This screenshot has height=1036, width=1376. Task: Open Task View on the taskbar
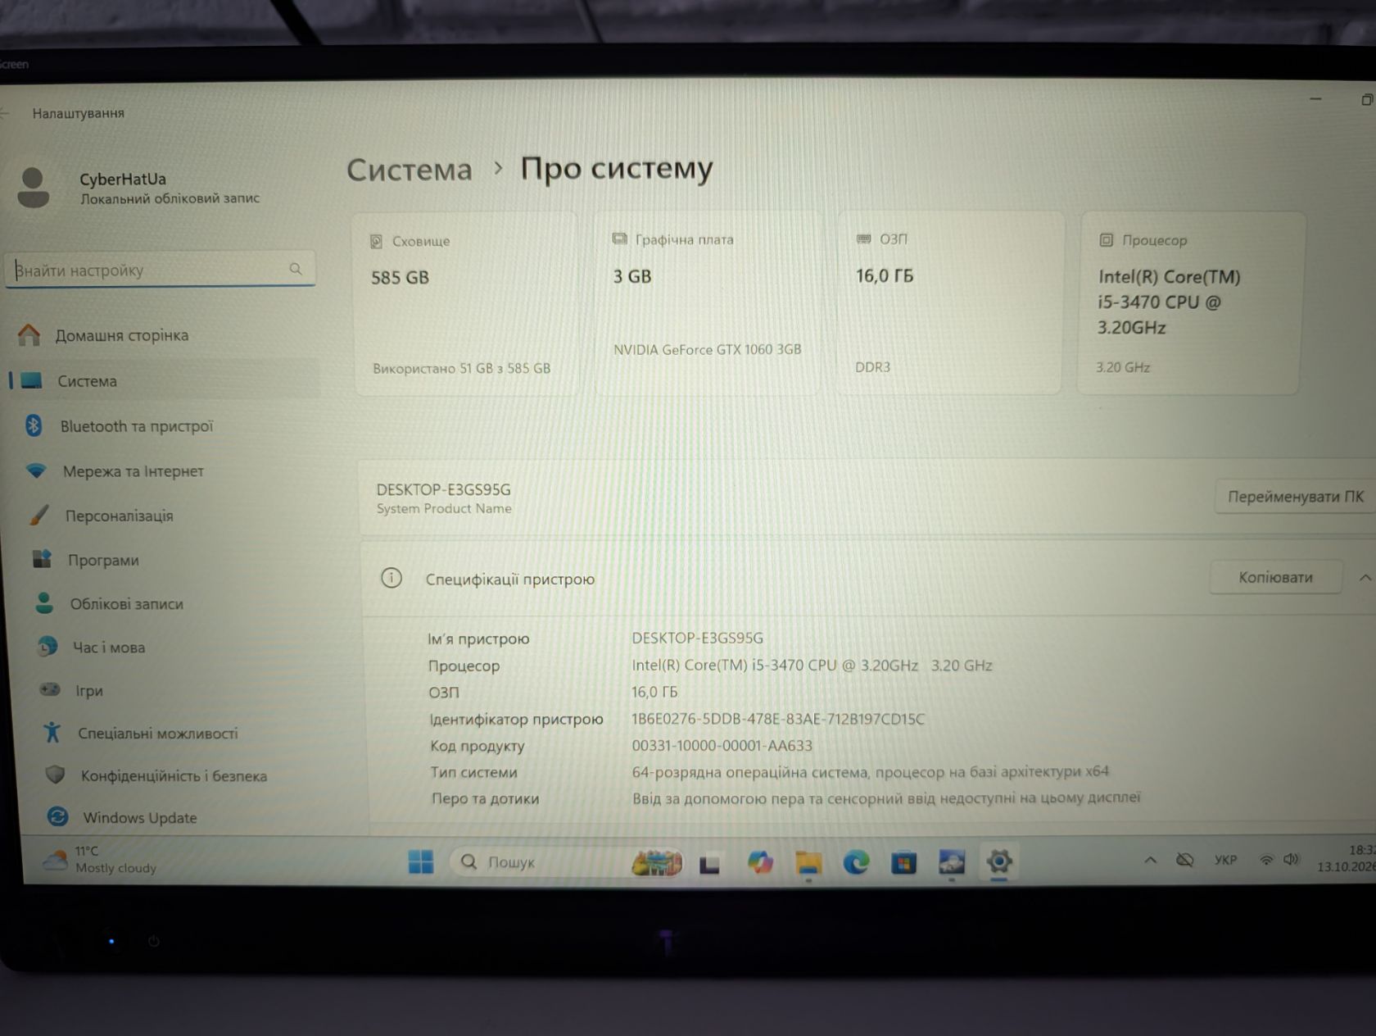point(709,864)
